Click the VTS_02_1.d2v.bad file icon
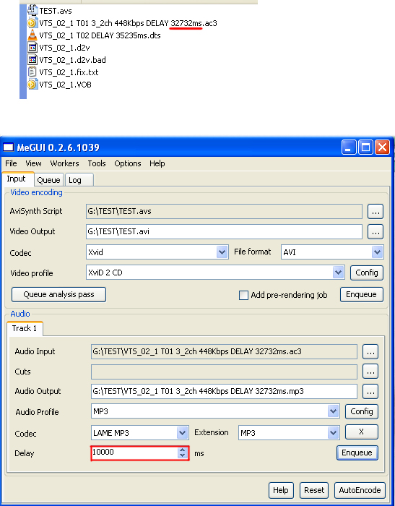The width and height of the screenshot is (395, 506). [32, 60]
